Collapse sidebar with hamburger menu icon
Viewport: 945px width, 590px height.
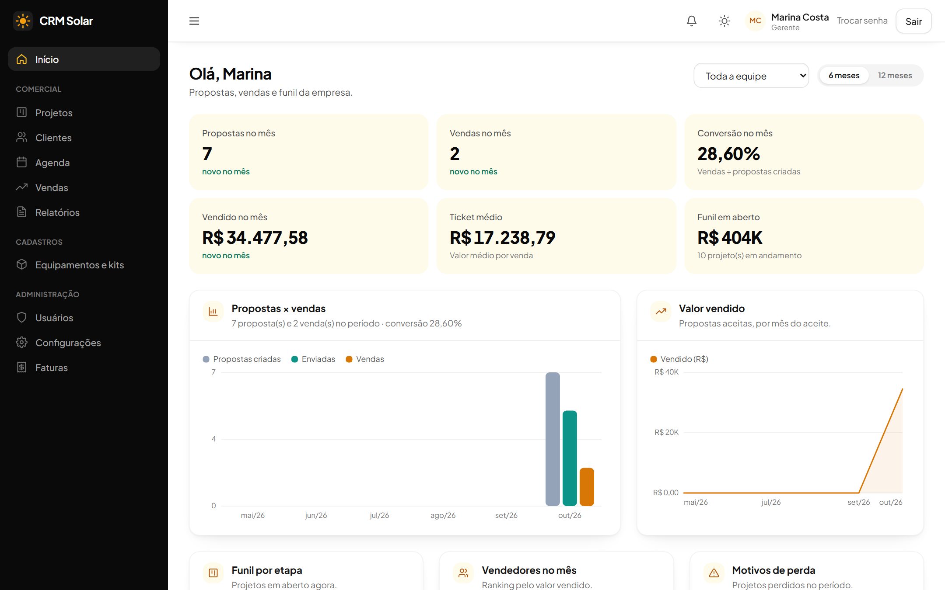pos(194,21)
